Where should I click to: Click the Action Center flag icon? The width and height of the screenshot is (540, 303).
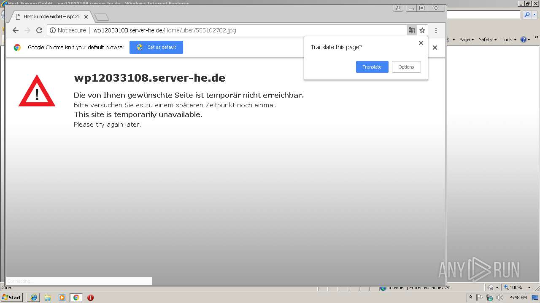[x=480, y=298]
